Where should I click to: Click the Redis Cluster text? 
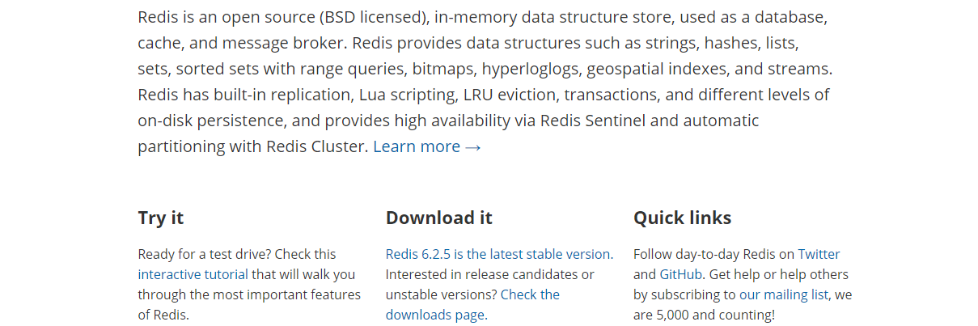click(x=316, y=146)
